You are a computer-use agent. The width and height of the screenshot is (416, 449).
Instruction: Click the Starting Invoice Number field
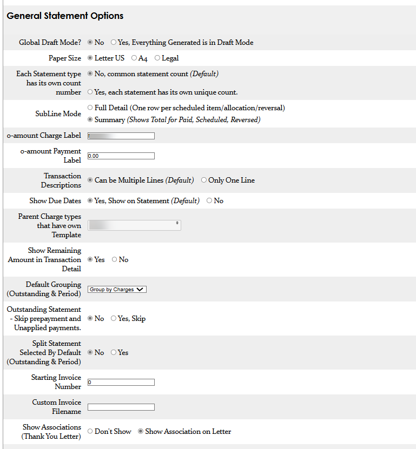pos(121,382)
